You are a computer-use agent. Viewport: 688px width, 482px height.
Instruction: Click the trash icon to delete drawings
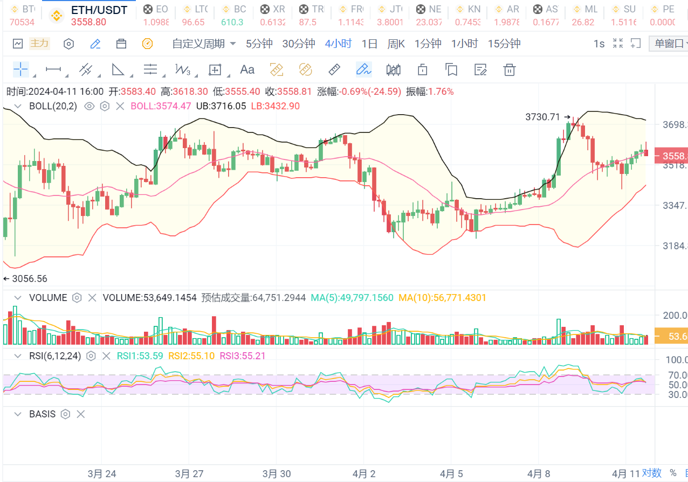coord(509,69)
